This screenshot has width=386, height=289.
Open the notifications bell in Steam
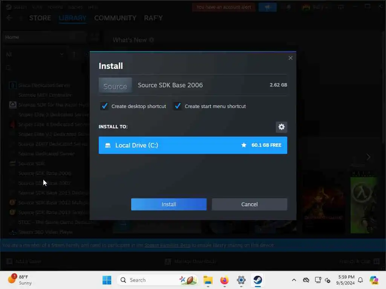point(289,7)
